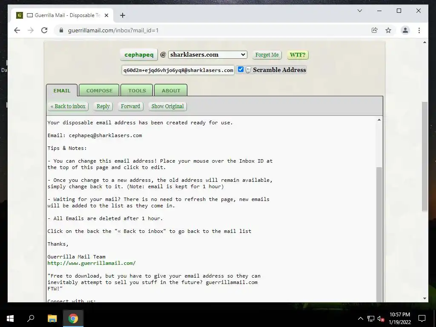Click the "Thanks," line in email
436x327 pixels.
58,244
